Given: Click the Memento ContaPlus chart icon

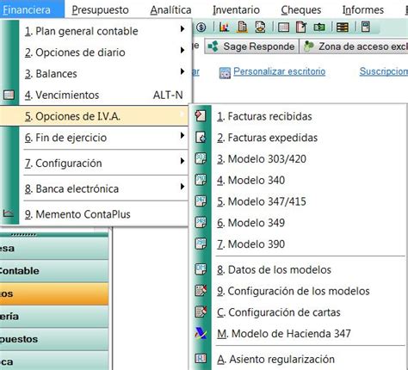Looking at the screenshot, I should tap(9, 213).
